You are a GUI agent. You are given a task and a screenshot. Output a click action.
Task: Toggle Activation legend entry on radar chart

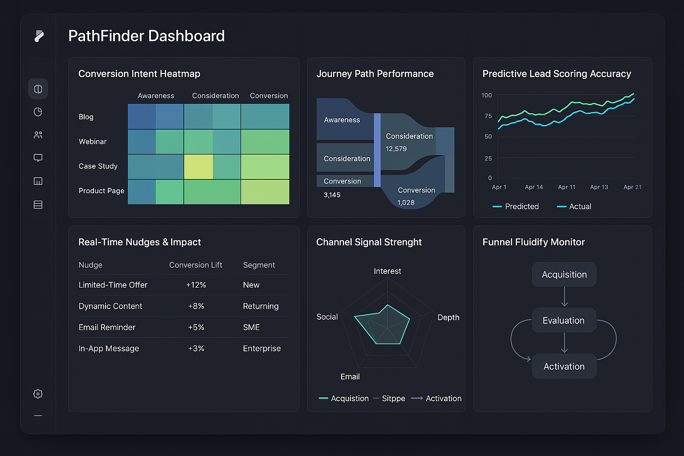436,399
